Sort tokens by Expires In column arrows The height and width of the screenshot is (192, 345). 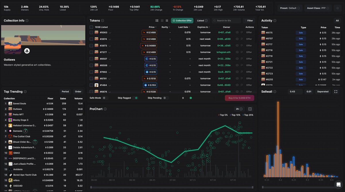pyautogui.click(x=209, y=27)
